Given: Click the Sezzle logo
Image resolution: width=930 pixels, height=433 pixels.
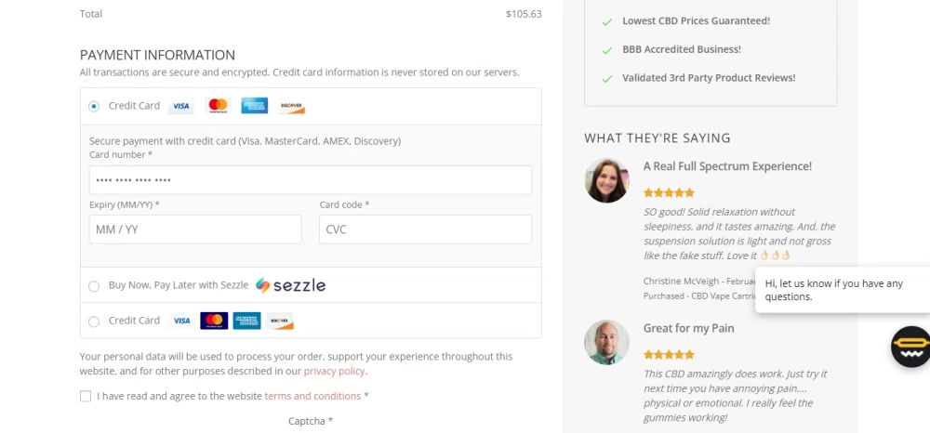Looking at the screenshot, I should 290,285.
